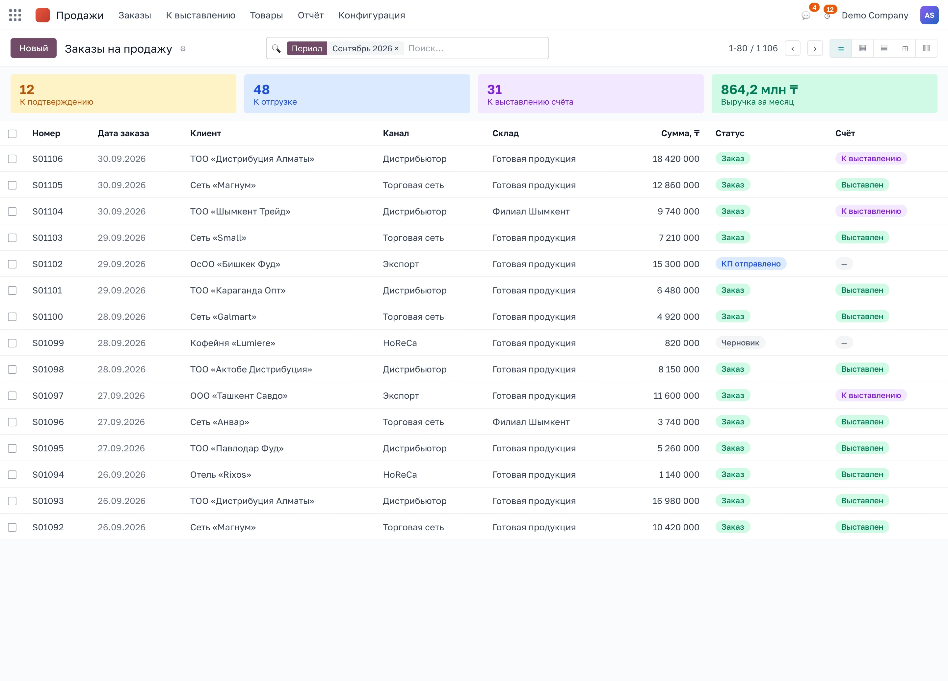
Task: Switch to list view
Action: pos(841,48)
